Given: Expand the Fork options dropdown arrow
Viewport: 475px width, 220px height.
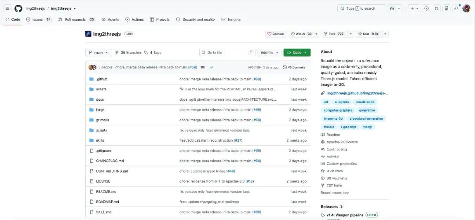Looking at the screenshot, I should [351, 34].
